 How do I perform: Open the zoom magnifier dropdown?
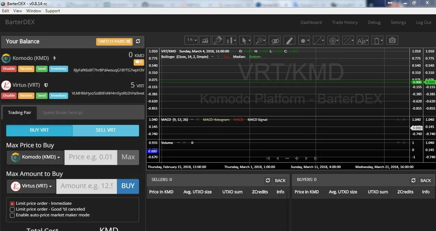(260, 40)
